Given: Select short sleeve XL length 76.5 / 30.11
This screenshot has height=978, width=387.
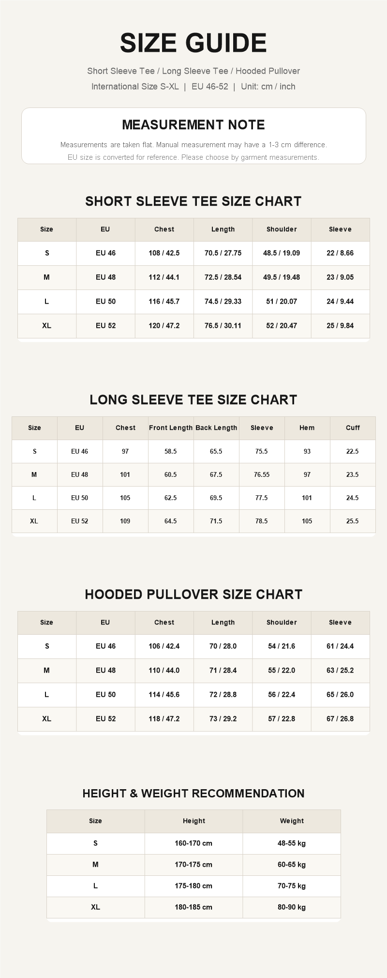Looking at the screenshot, I should tap(223, 326).
